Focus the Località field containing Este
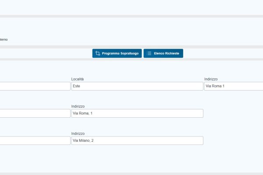 tap(137, 86)
